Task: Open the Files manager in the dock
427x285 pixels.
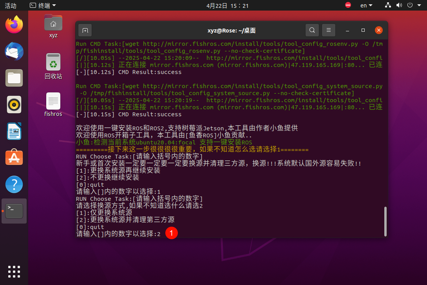Action: coord(14,78)
